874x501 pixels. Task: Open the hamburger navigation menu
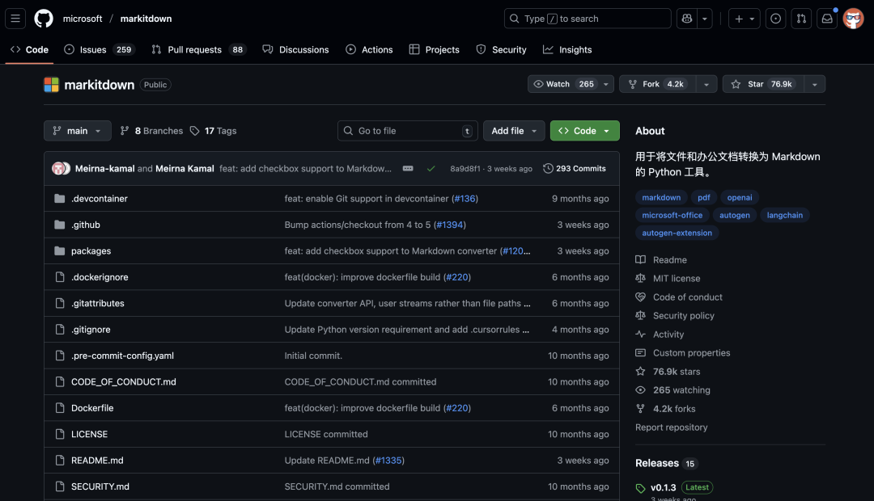(15, 19)
